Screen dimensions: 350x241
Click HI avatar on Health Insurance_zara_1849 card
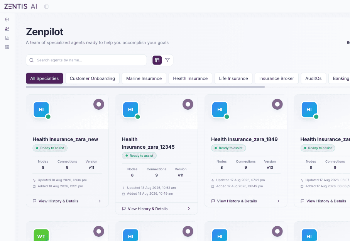pos(220,110)
